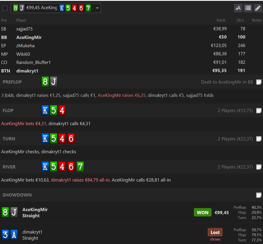Click the 3 card in dimakryt1's showdown hand
This screenshot has width=263, height=244.
point(5,235)
